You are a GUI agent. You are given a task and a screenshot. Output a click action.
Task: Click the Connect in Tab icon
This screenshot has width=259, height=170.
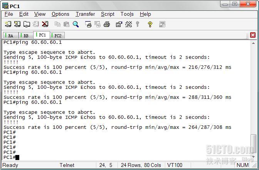(x=27, y=24)
